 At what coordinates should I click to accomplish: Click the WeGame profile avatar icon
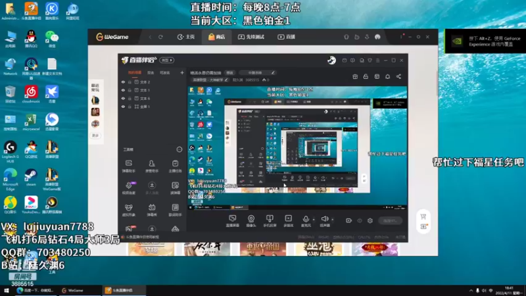tap(377, 37)
